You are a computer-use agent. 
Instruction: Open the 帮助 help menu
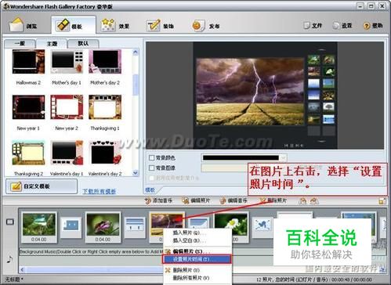373,26
